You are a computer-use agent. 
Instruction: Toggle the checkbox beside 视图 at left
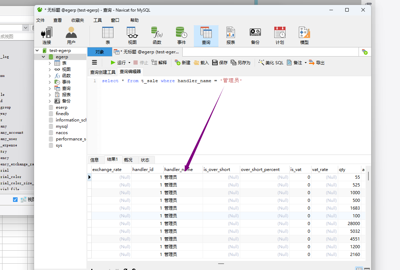[x=15, y=199]
